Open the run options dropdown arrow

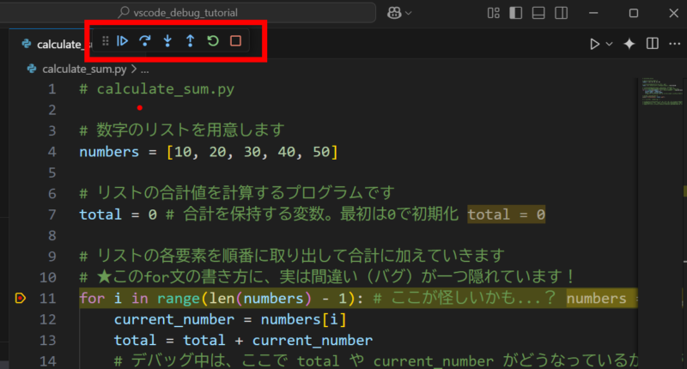tap(609, 45)
